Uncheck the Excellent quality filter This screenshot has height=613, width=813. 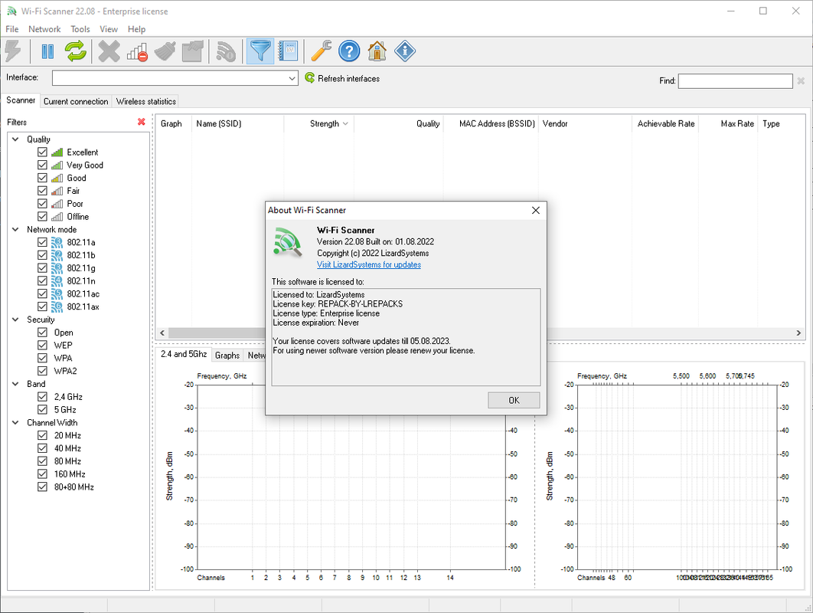pyautogui.click(x=43, y=152)
